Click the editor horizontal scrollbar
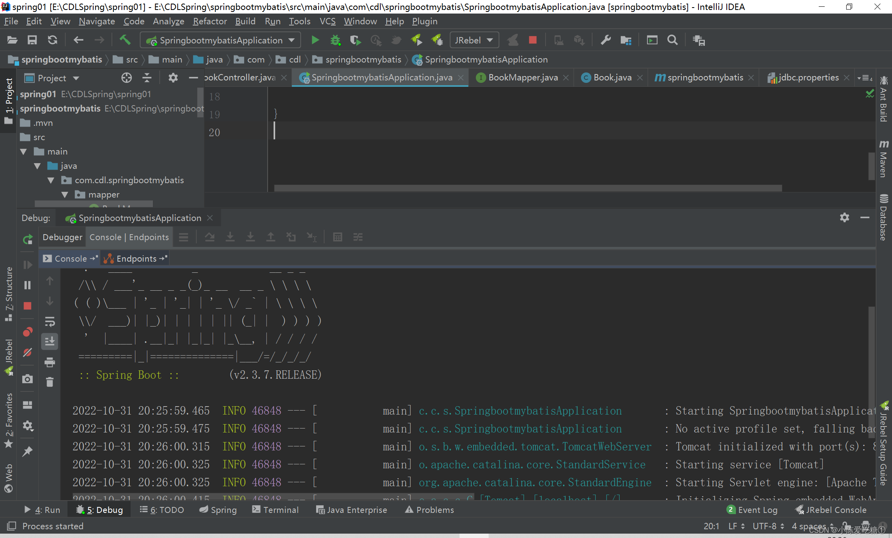 [x=528, y=188]
